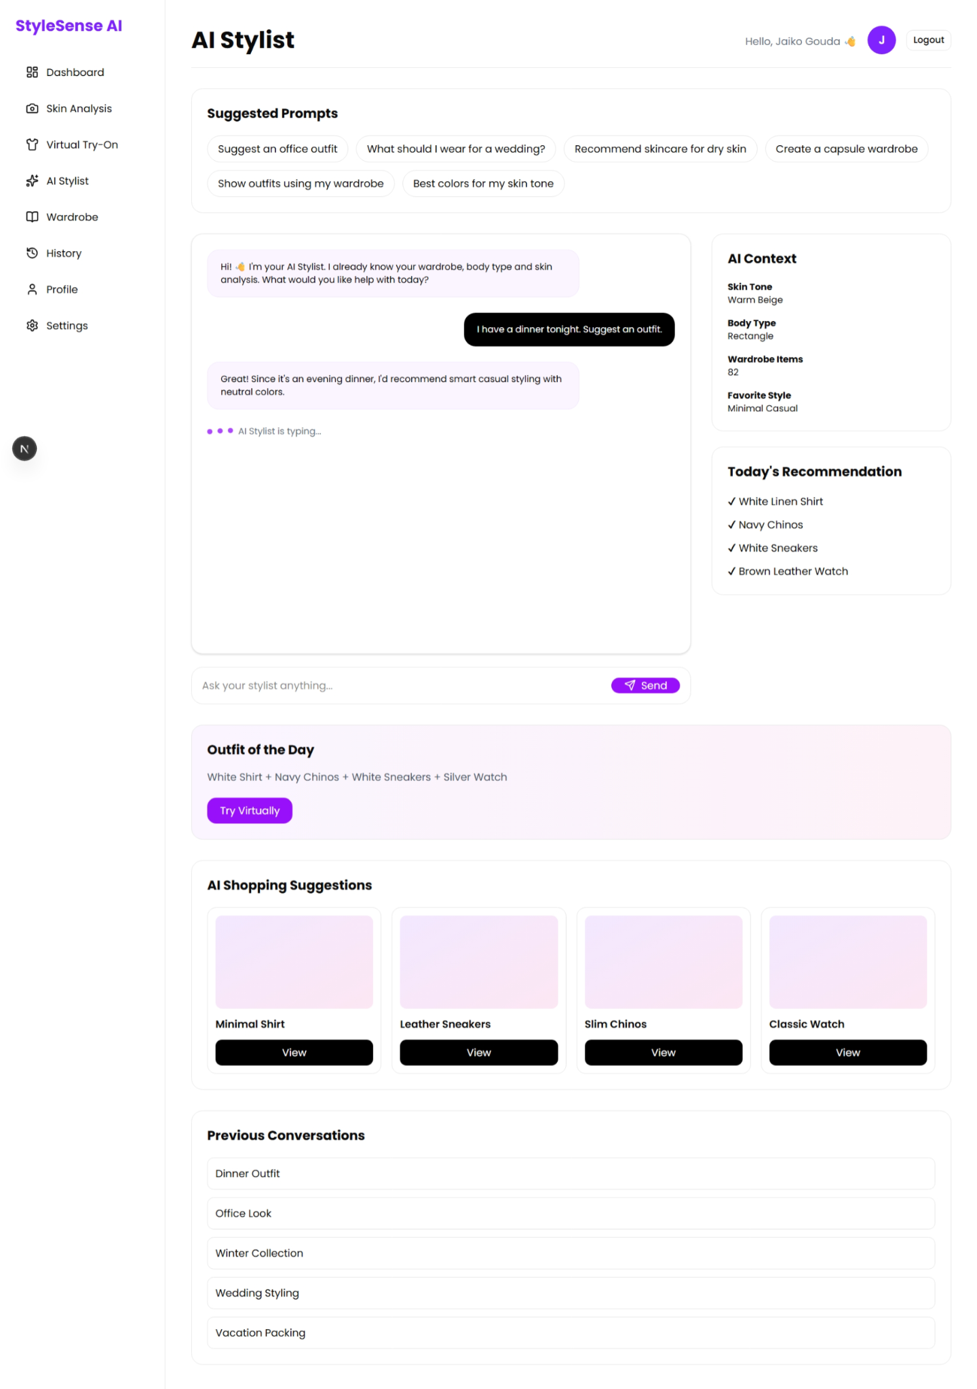
Task: Open the Winter Collection conversation
Action: tap(571, 1253)
